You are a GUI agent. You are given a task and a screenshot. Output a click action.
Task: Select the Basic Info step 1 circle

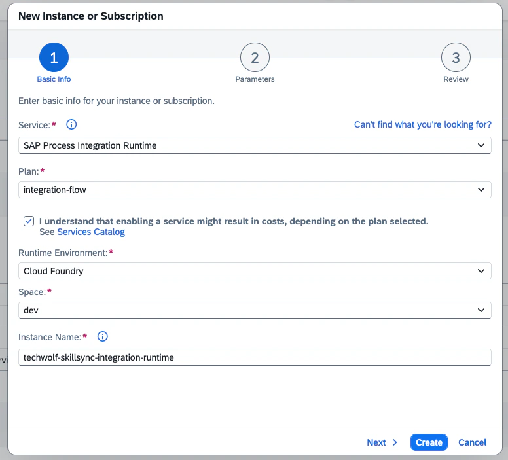coord(54,58)
